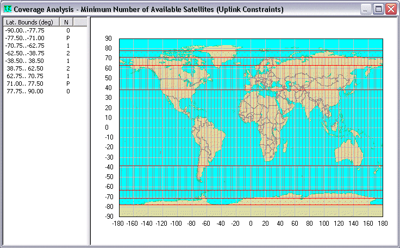Click Australia on the world map
This screenshot has width=400, height=248.
(348, 152)
